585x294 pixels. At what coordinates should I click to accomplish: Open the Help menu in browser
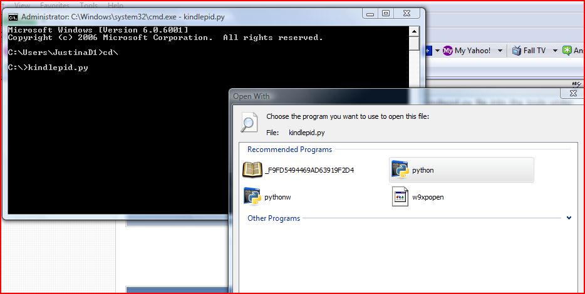click(x=115, y=6)
